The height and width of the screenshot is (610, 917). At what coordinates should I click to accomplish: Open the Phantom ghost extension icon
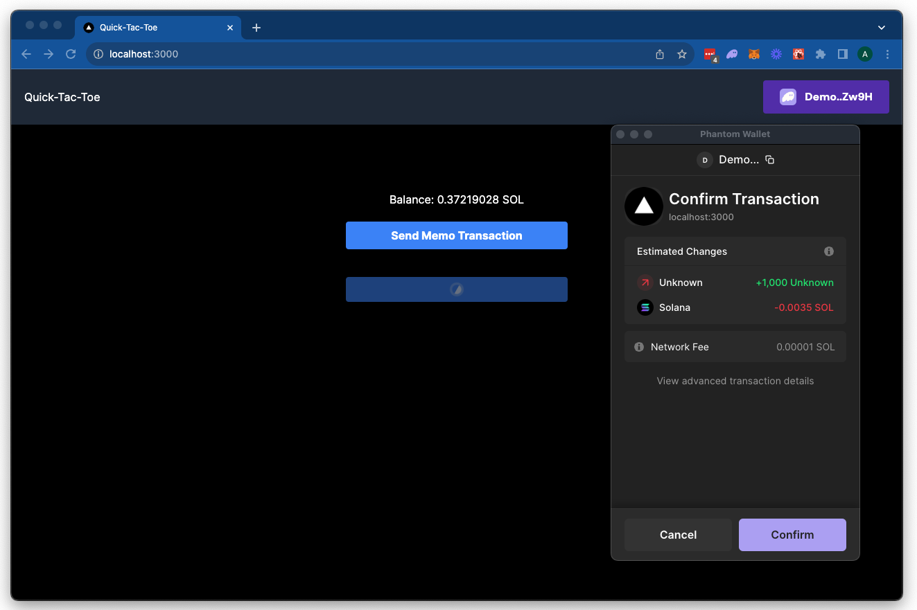732,54
